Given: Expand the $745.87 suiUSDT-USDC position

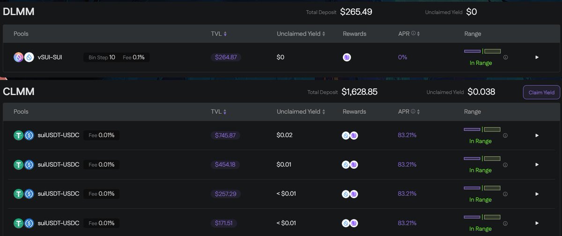Looking at the screenshot, I should (x=537, y=135).
